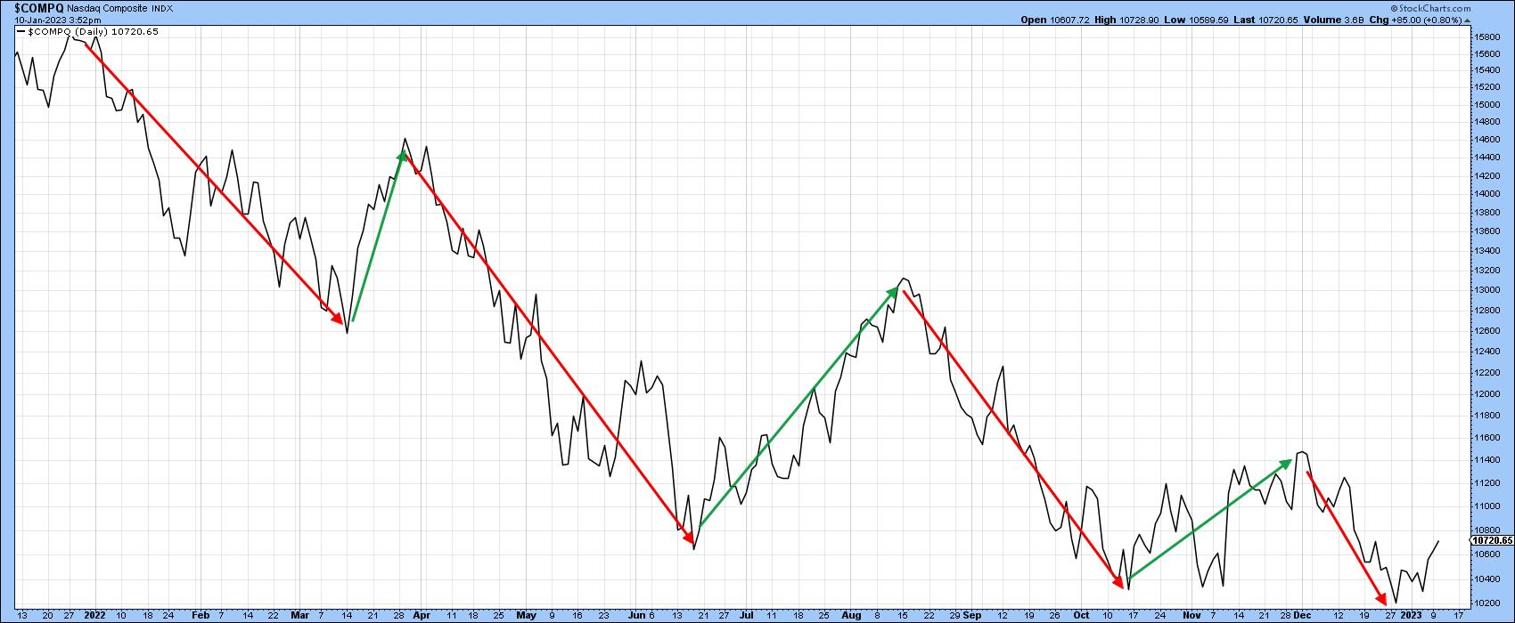Click the Dec month label on date axis
Image resolution: width=1515 pixels, height=623 pixels.
tap(1303, 615)
